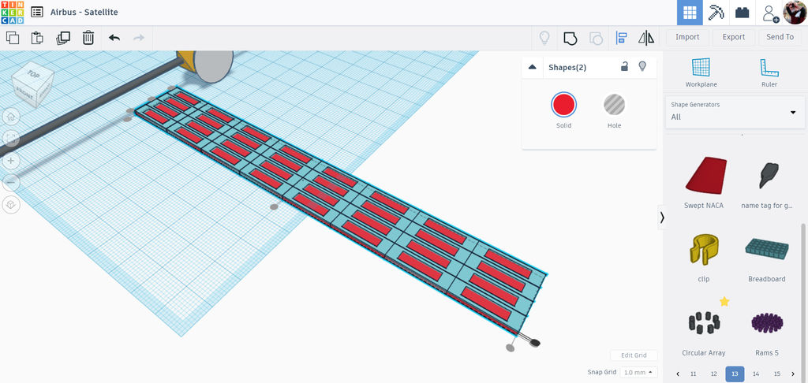Zoom in with the plus button
This screenshot has height=383, width=808.
pos(11,161)
